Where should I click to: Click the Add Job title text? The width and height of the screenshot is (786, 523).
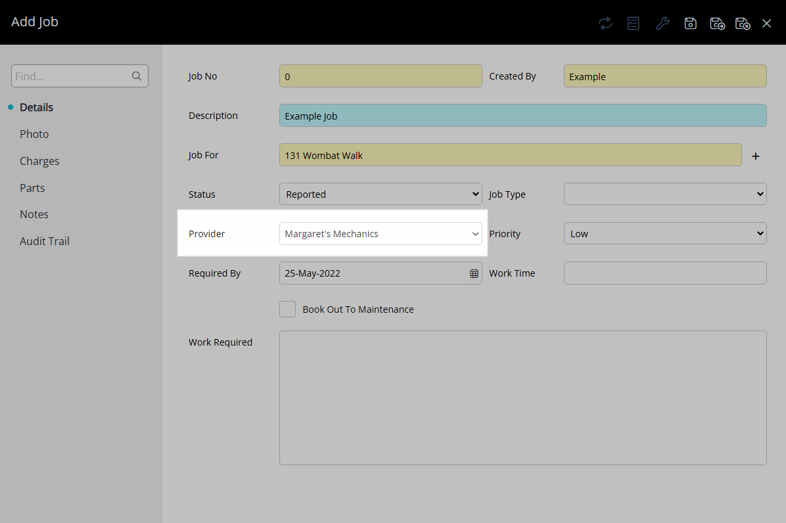pos(35,22)
